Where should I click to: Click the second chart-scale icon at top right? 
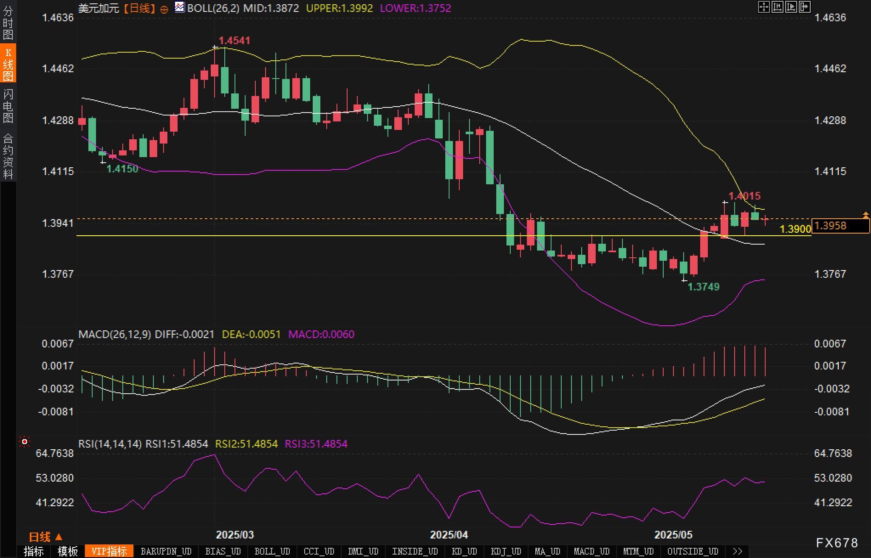[x=777, y=7]
